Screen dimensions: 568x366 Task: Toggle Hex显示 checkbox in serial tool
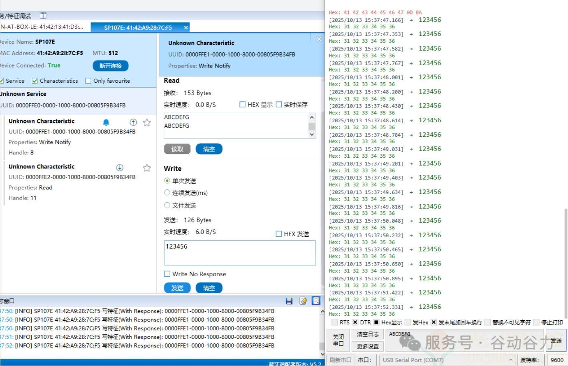(376, 322)
